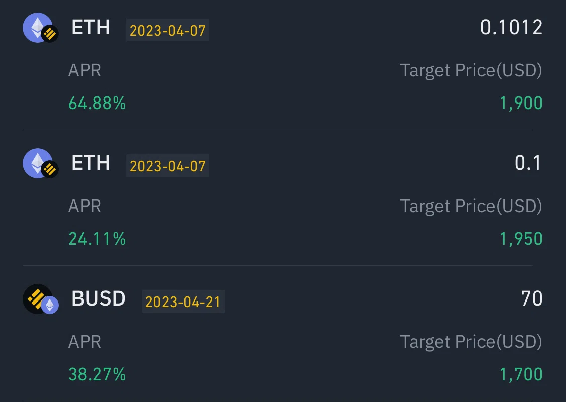
Task: Select the 2023-04-21 settlement date tag
Action: pos(183,301)
